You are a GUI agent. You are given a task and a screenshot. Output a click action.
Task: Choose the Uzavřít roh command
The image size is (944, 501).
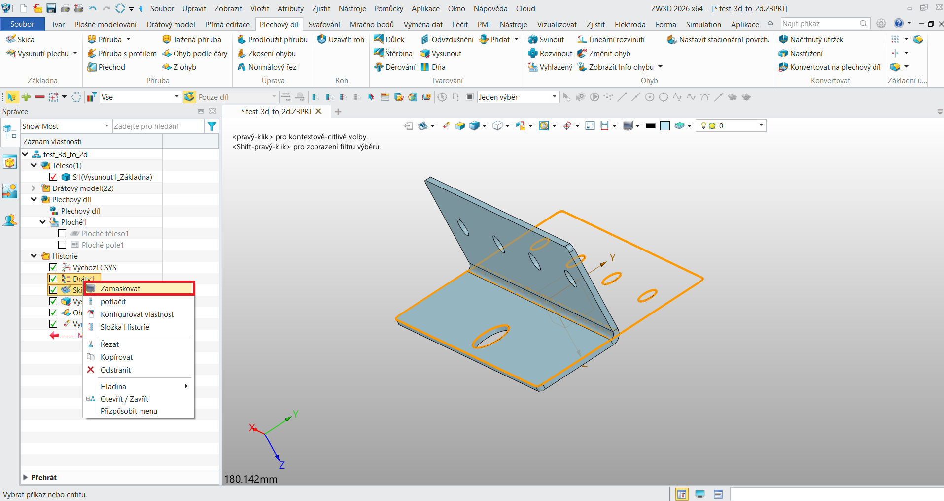(x=341, y=39)
